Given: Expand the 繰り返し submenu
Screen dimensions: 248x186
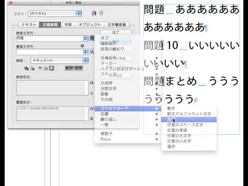Looking at the screenshot, I should pyautogui.click(x=128, y=119).
